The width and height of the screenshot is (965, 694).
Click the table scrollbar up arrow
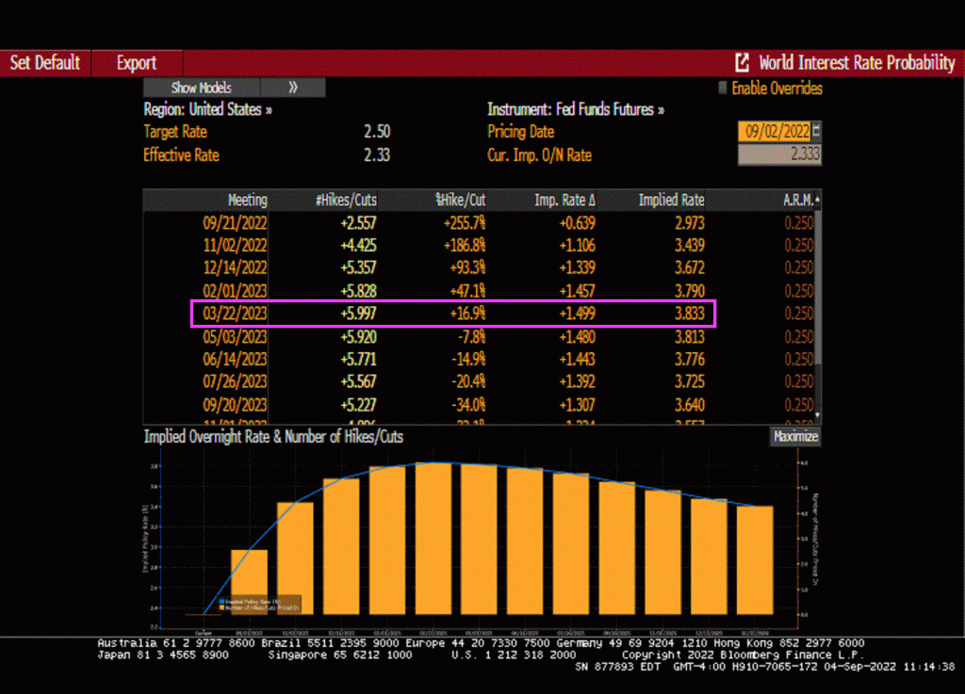[x=816, y=201]
